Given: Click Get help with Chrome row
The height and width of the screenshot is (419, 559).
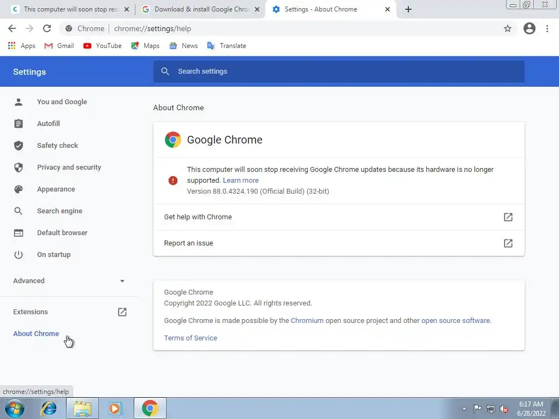Looking at the screenshot, I should pos(338,217).
